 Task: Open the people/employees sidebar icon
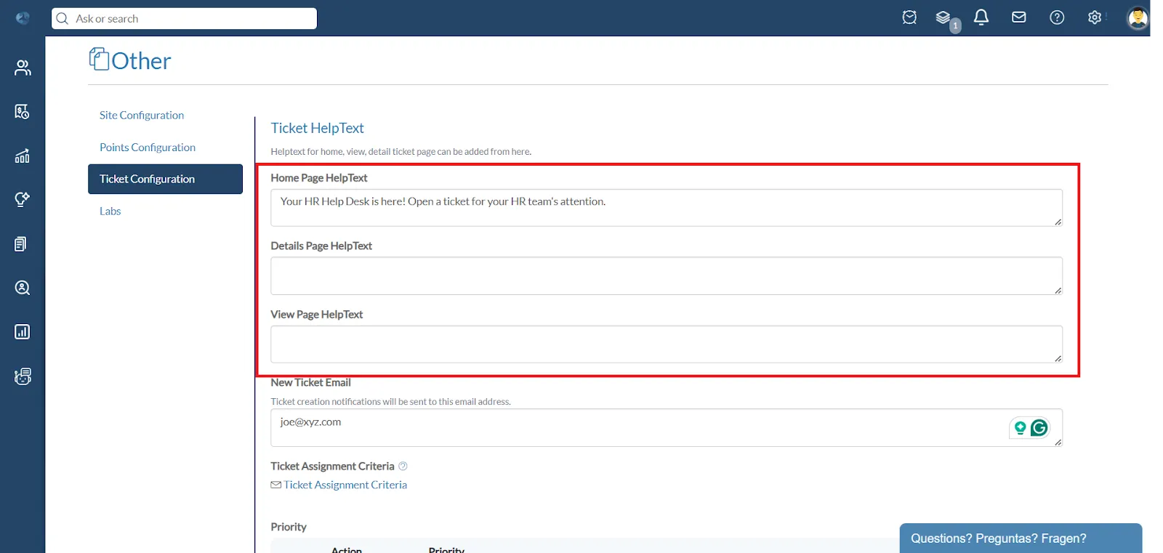click(23, 68)
